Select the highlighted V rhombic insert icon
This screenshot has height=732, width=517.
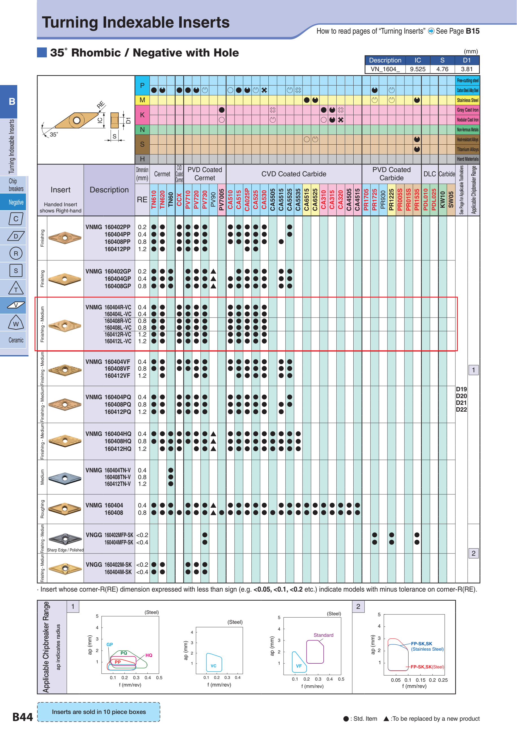(x=16, y=305)
